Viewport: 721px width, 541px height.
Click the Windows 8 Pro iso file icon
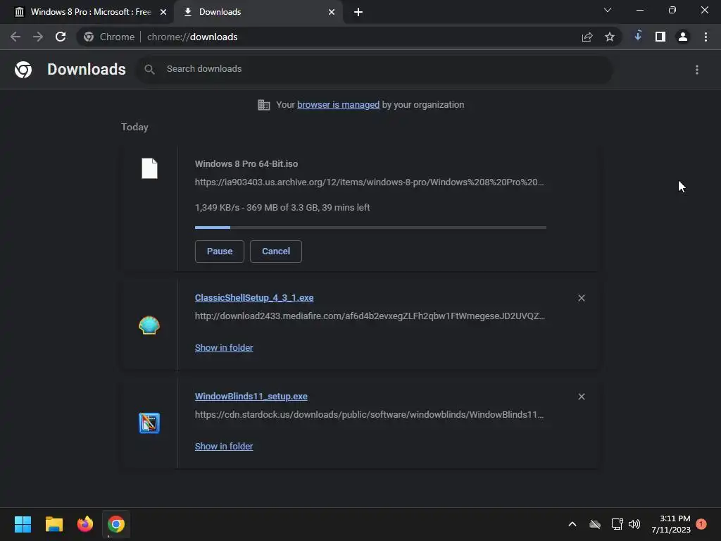click(x=149, y=168)
